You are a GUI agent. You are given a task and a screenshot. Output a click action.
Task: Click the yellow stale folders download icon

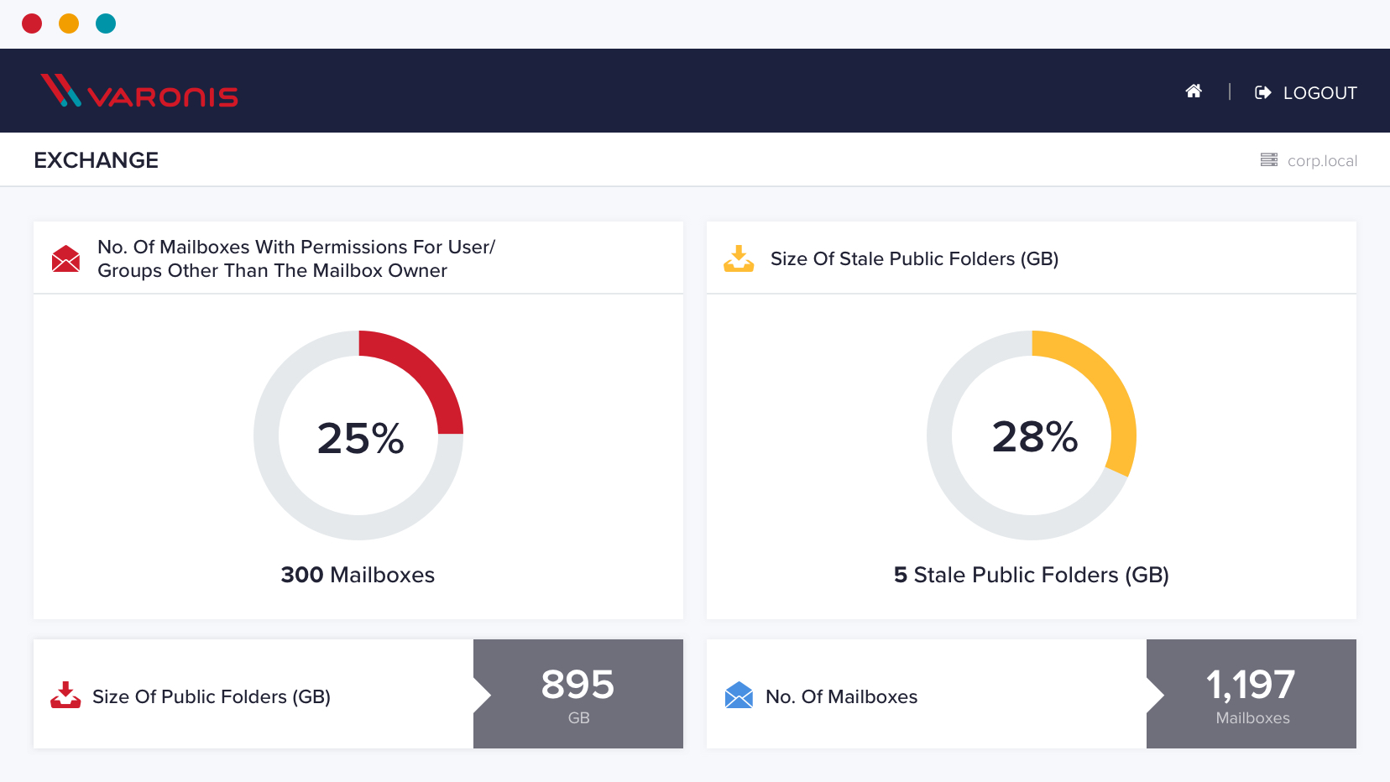[x=739, y=258]
